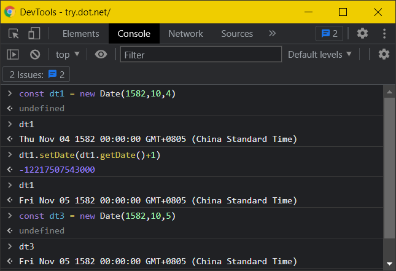Maximize the DevTools window
This screenshot has height=271, width=396.
pyautogui.click(x=343, y=12)
